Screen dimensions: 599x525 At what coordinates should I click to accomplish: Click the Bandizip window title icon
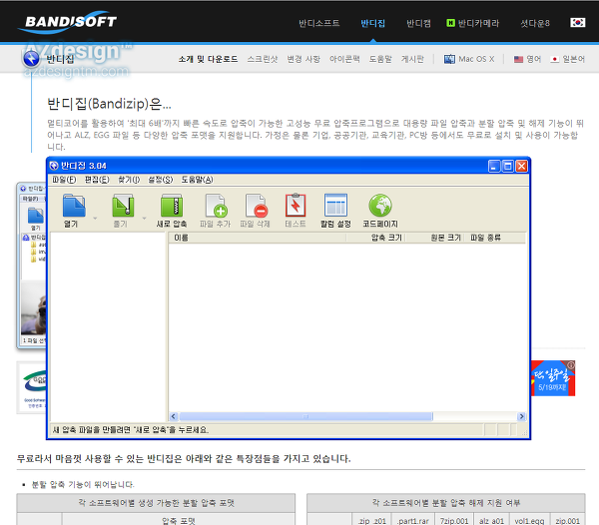[x=54, y=166]
